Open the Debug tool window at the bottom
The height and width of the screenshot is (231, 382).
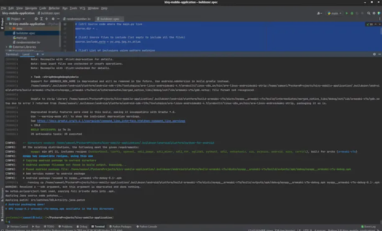pos(82,227)
